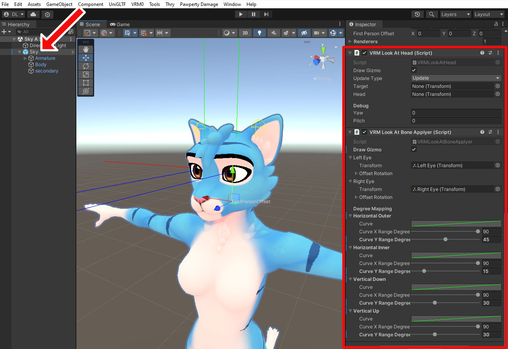Adjust Horizontal Outer Curve Y Range slider

pyautogui.click(x=445, y=240)
